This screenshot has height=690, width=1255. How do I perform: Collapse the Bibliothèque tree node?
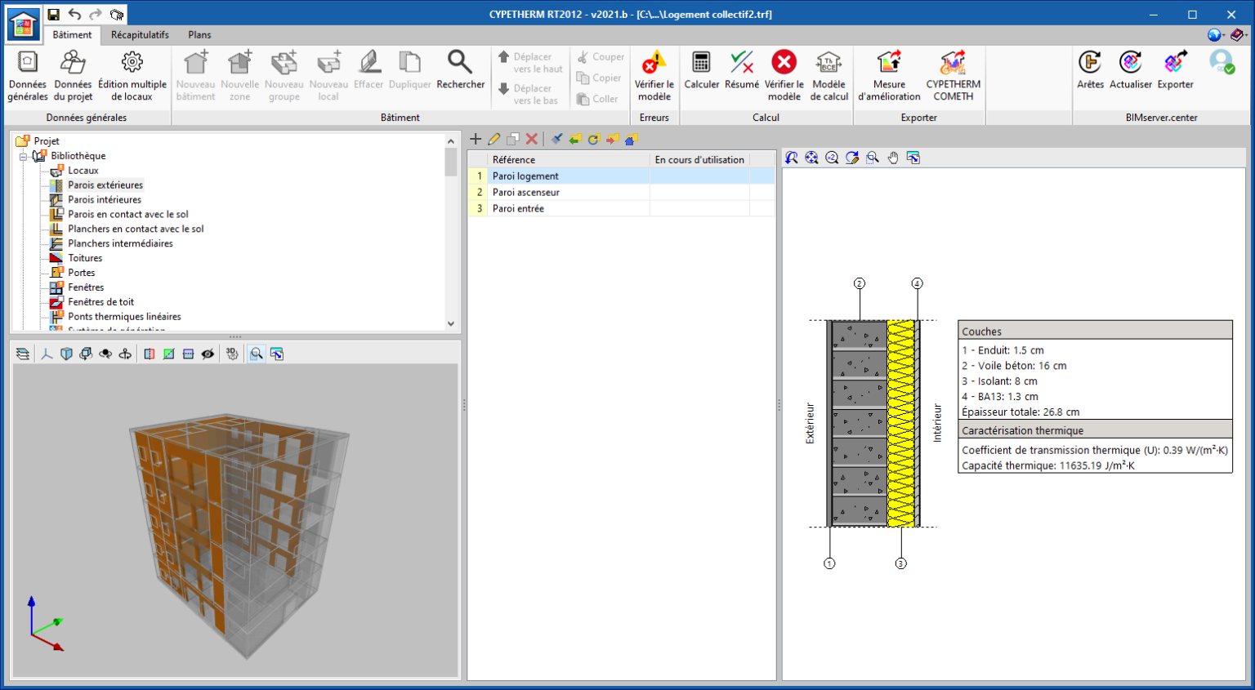[24, 156]
